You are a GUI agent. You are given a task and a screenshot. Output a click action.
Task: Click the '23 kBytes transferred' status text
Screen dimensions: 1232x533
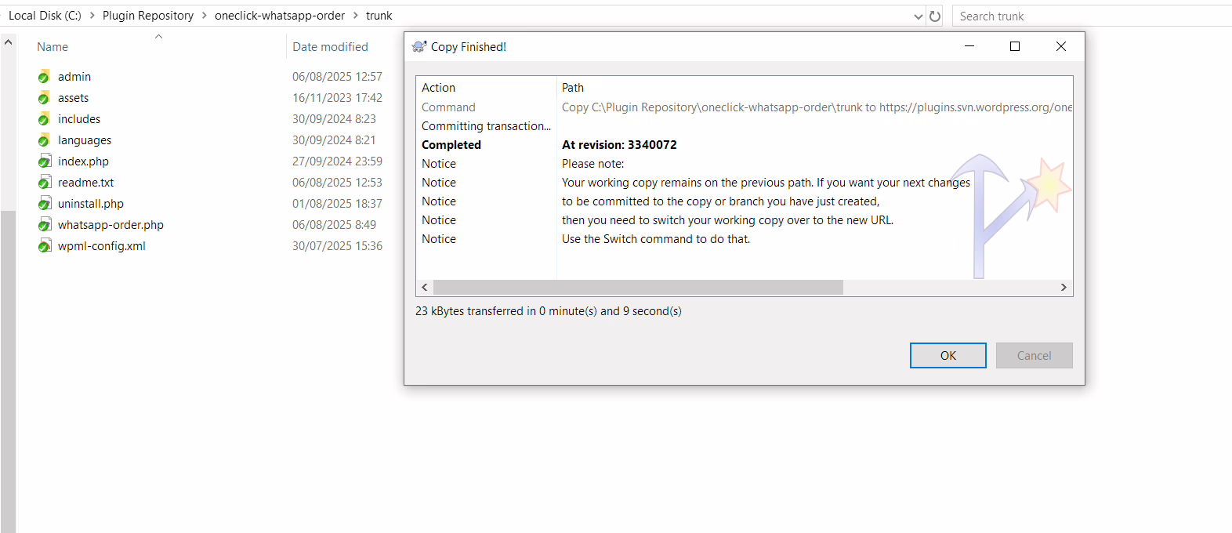549,311
